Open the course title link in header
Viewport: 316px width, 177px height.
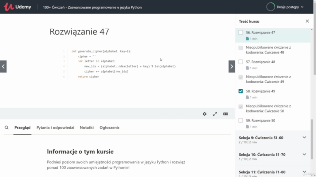click(92, 7)
